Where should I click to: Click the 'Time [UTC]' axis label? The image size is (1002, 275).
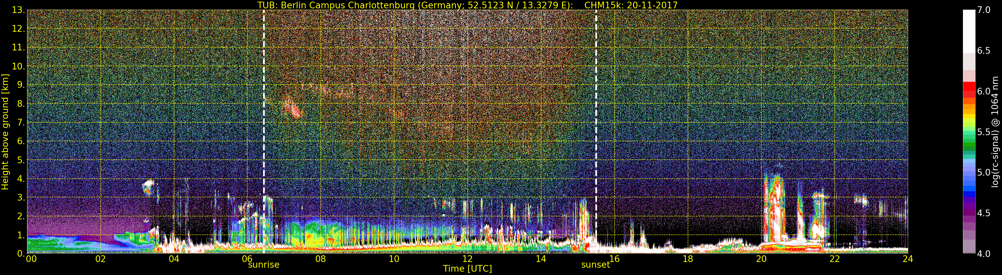coord(467,269)
